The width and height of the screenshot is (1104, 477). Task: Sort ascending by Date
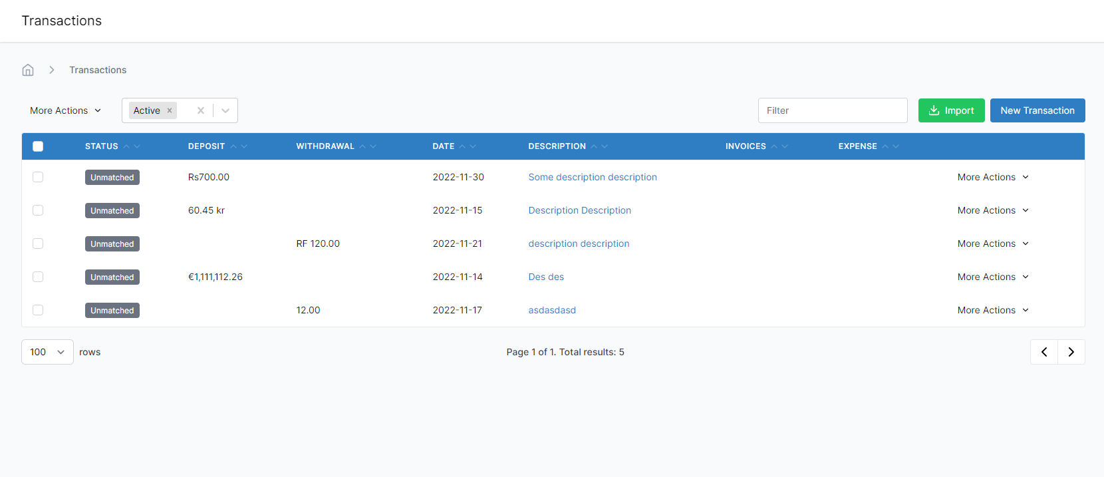(462, 146)
